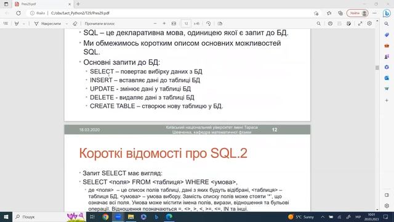This screenshot has height=222, width=394.
Task: Start Прочитати вголос read aloud
Action: tap(100, 23)
